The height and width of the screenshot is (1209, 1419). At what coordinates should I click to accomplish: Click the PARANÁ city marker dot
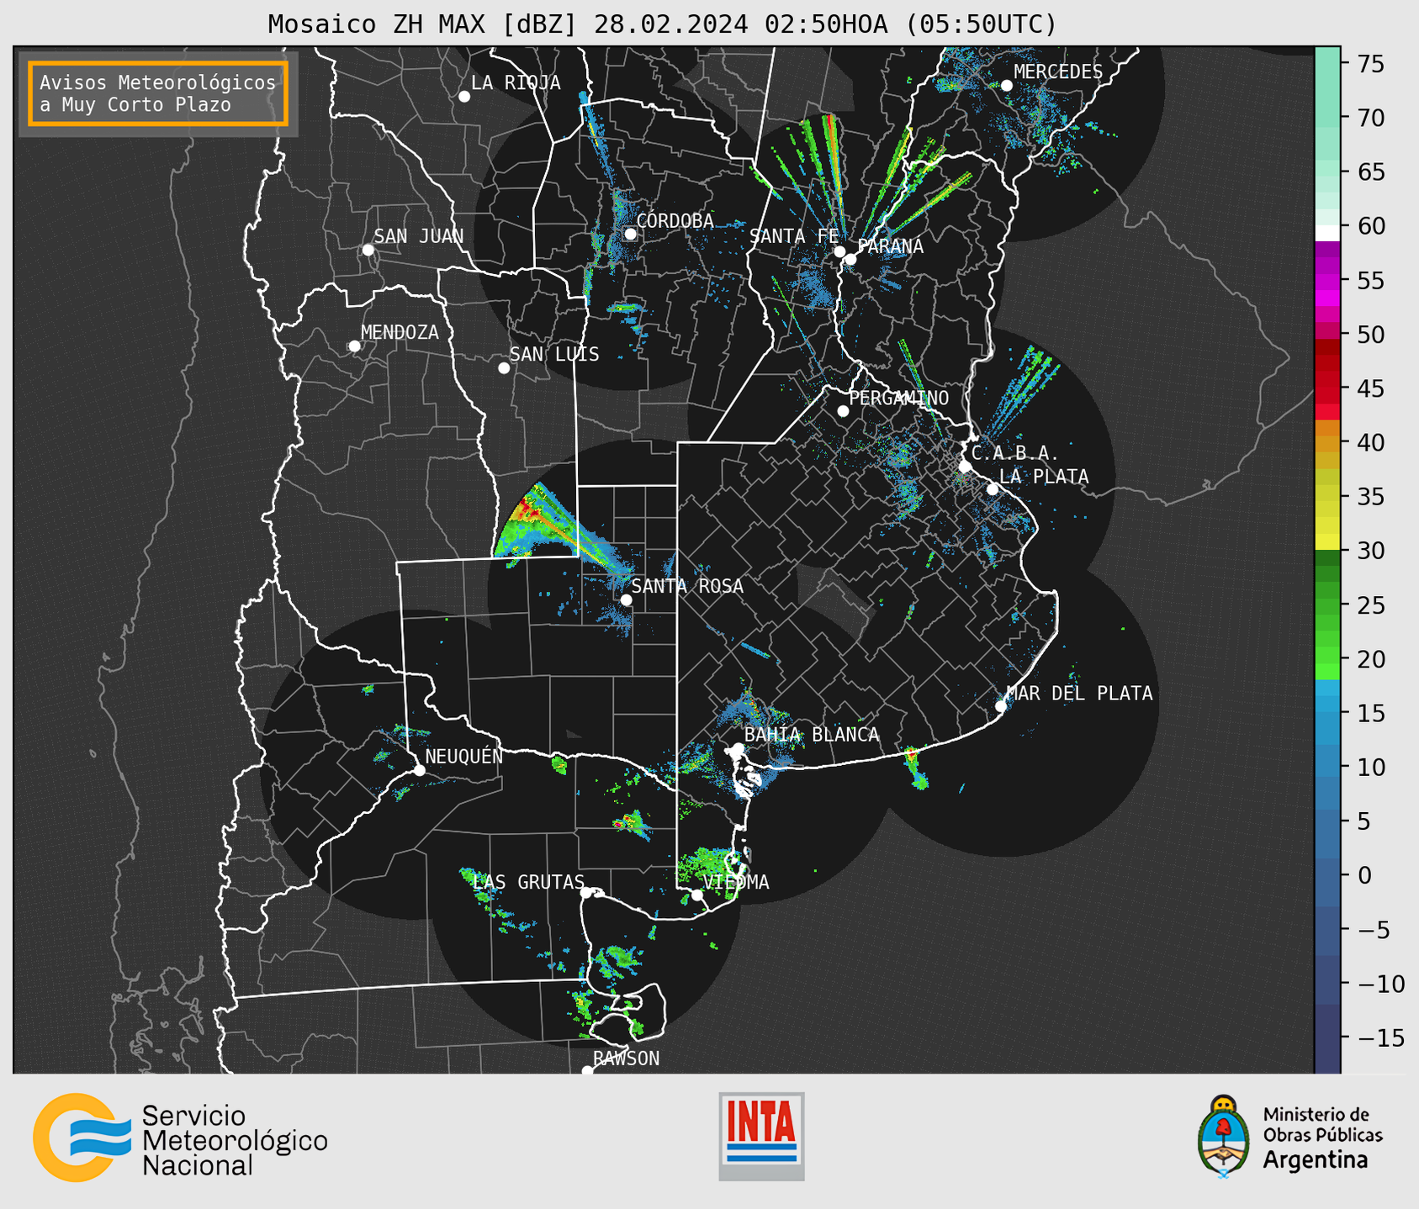click(850, 259)
